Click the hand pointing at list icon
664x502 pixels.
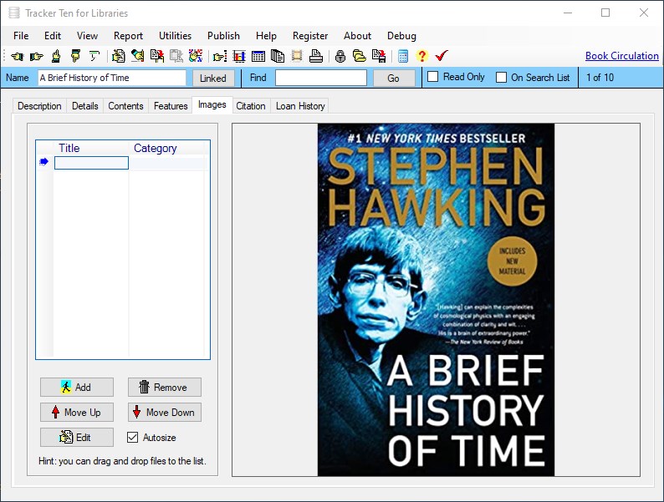click(220, 56)
